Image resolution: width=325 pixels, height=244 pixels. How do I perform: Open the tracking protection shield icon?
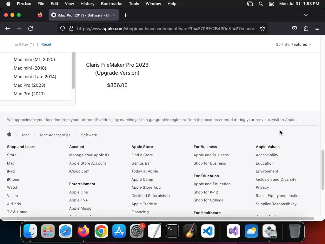(x=63, y=29)
